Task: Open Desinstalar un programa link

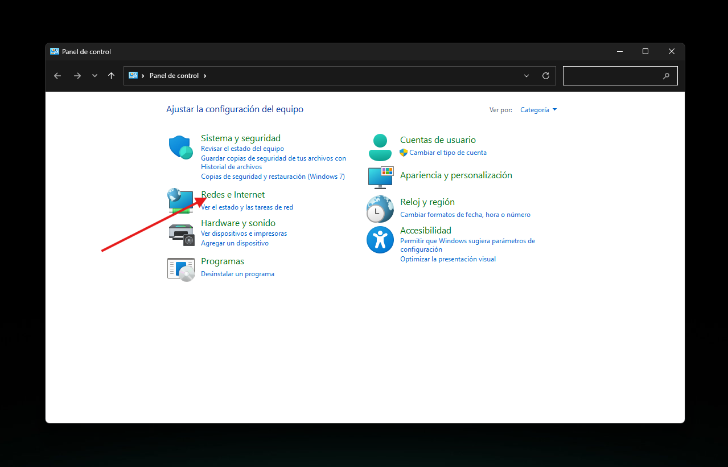Action: point(237,274)
